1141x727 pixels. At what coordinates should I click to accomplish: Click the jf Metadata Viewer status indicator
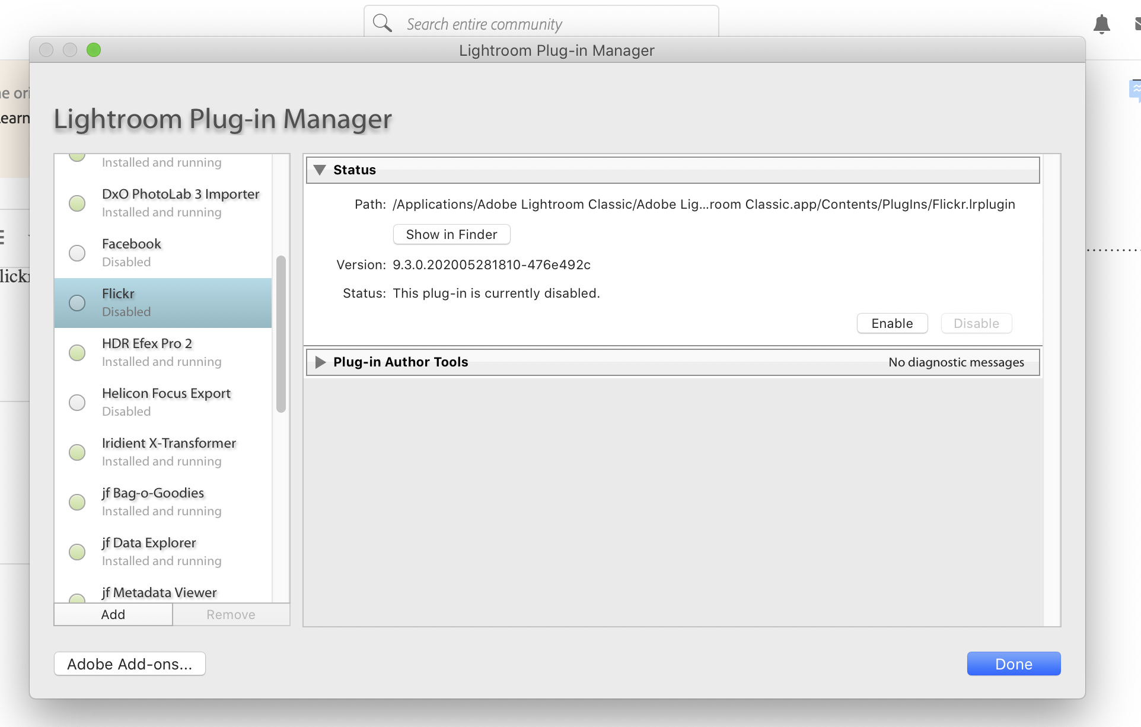[77, 599]
